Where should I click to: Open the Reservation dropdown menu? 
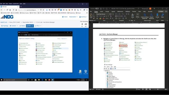pyautogui.click(x=73, y=17)
